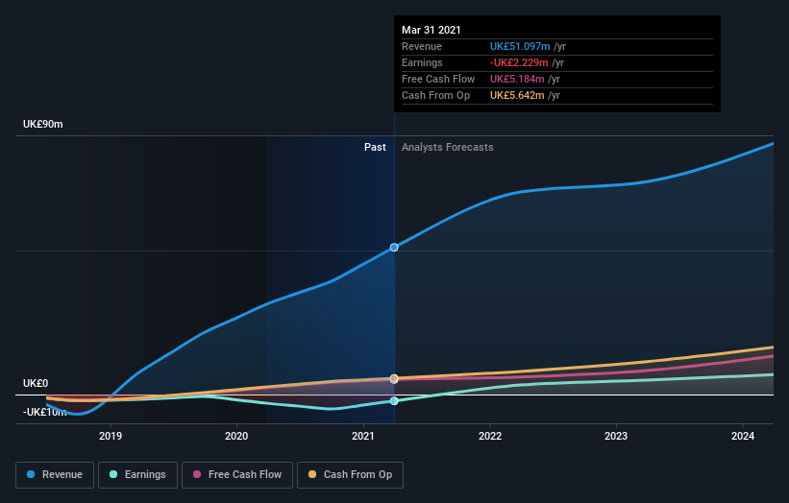789x503 pixels.
Task: Click the UK£0 y-axis label
Action: [36, 383]
